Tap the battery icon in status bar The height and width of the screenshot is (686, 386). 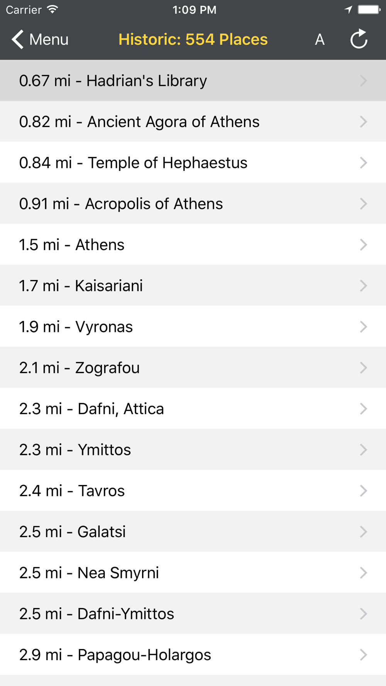tap(369, 10)
